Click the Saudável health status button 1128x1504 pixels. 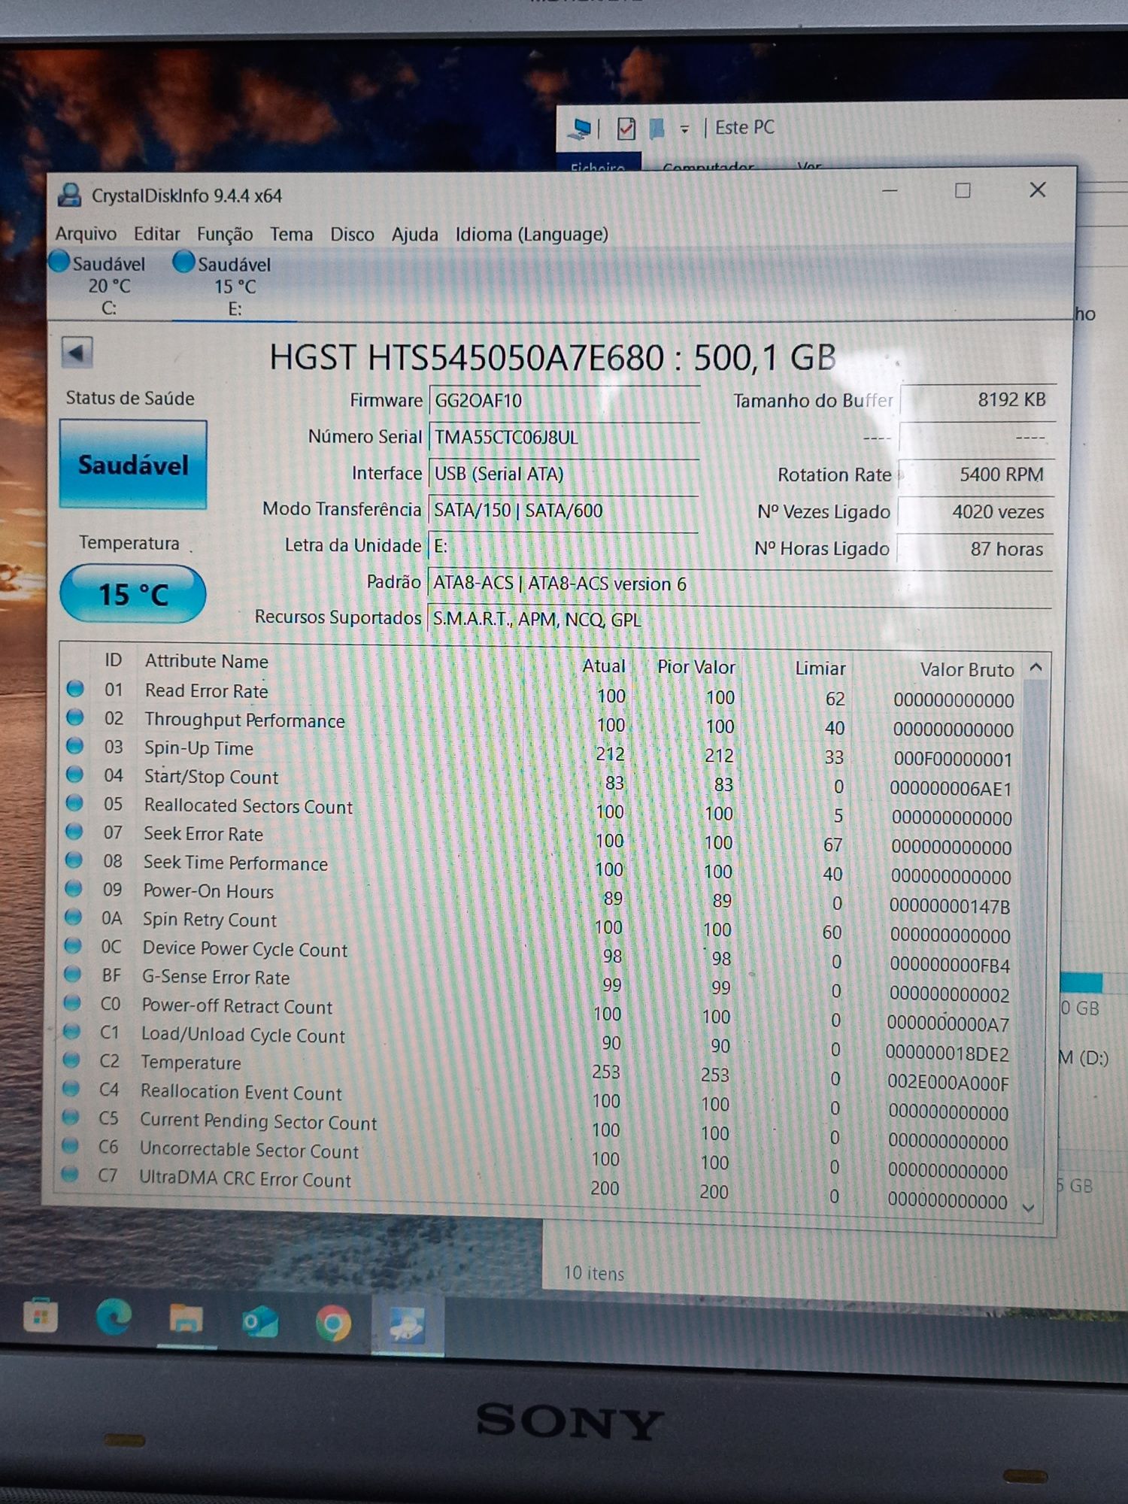(133, 465)
